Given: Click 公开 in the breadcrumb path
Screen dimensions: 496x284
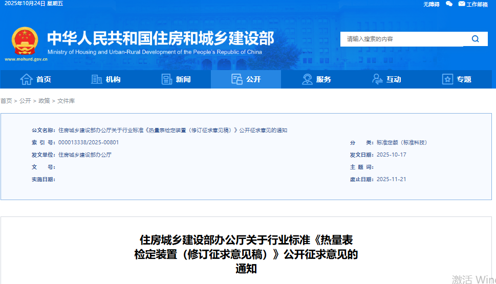Looking at the screenshot, I should tap(25, 101).
